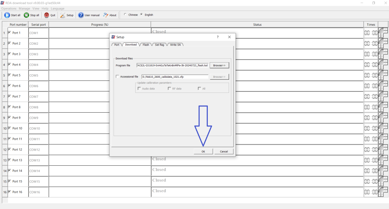Image resolution: width=389 pixels, height=209 pixels.
Task: Click Browse next to Program file
Action: click(219, 66)
